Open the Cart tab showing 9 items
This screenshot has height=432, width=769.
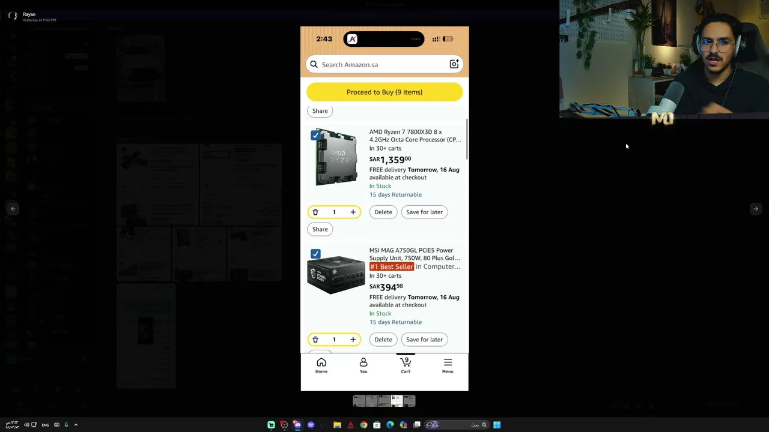click(x=406, y=365)
